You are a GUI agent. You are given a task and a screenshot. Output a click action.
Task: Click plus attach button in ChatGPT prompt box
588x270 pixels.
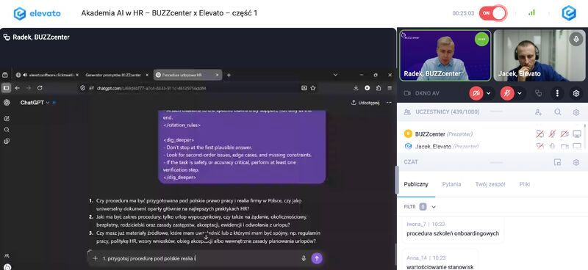[x=96, y=258]
